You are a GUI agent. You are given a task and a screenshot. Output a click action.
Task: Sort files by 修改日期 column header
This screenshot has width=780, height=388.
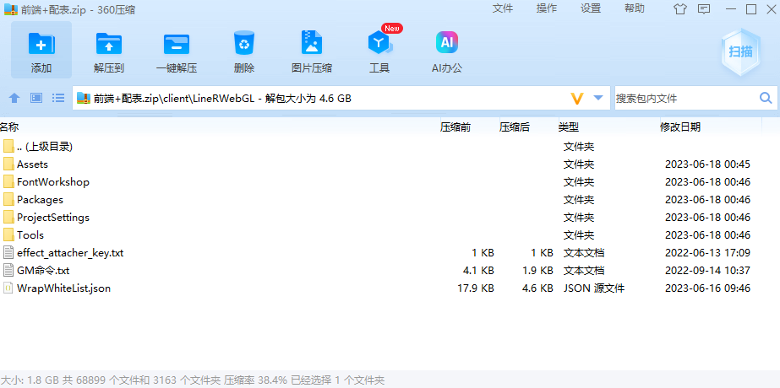pos(679,127)
